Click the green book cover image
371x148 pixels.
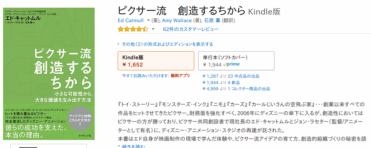coord(49,74)
